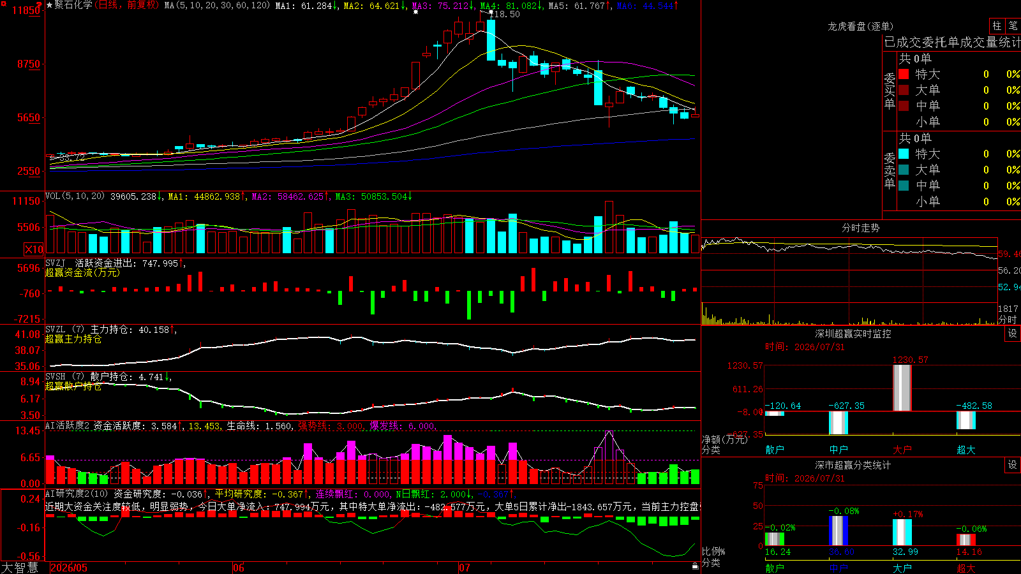Image resolution: width=1021 pixels, height=574 pixels.
Task: Click the 36.60 ratio value in 深市超赢分类统计
Action: [842, 552]
